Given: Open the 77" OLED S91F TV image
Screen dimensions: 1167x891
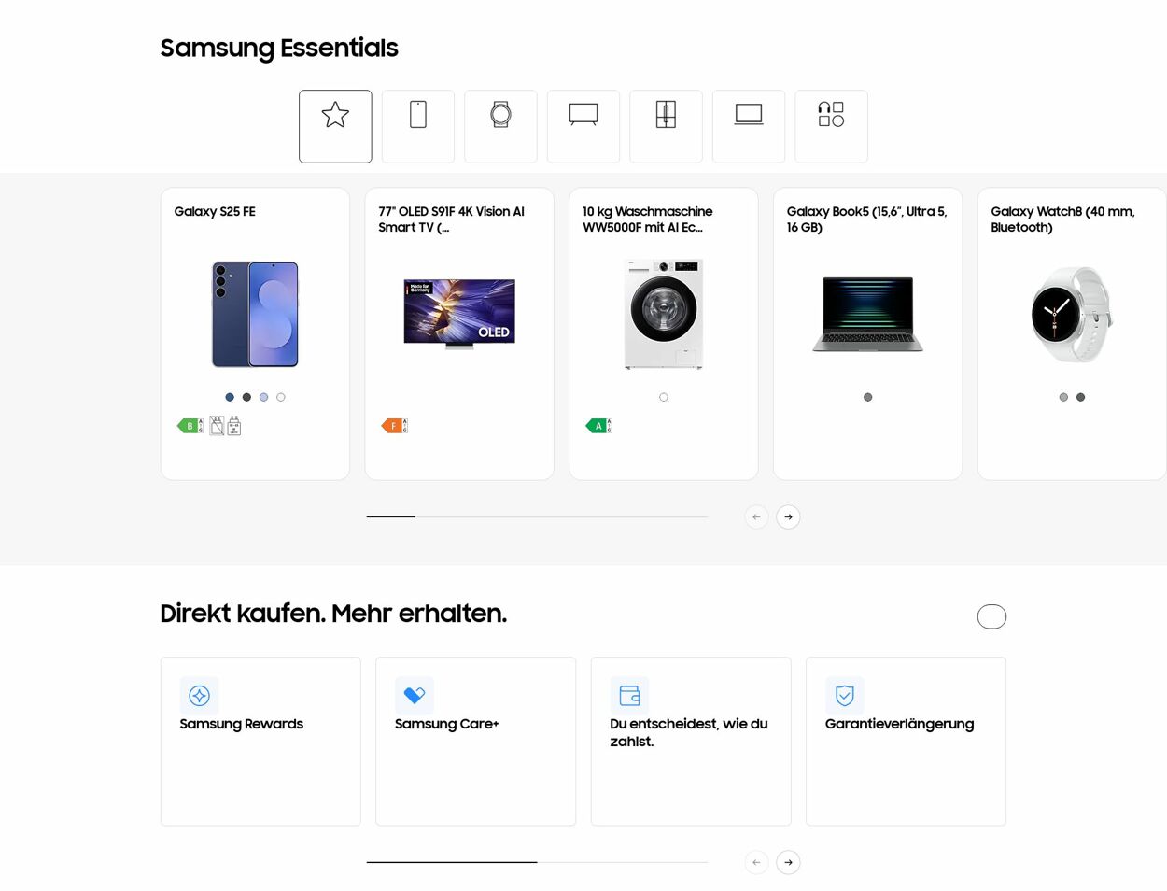Looking at the screenshot, I should tap(459, 314).
